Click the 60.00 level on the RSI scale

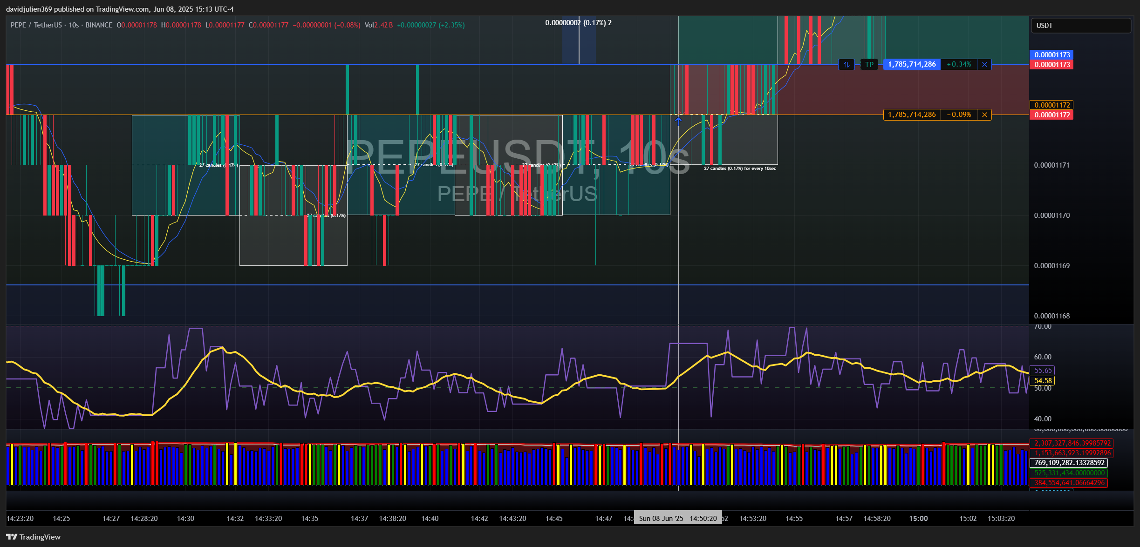pos(1043,357)
